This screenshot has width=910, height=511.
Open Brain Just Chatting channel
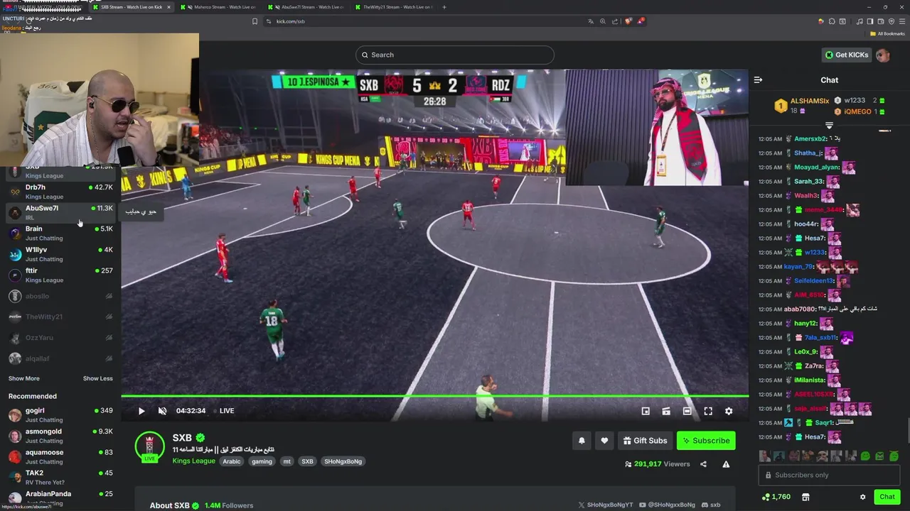pyautogui.click(x=60, y=233)
